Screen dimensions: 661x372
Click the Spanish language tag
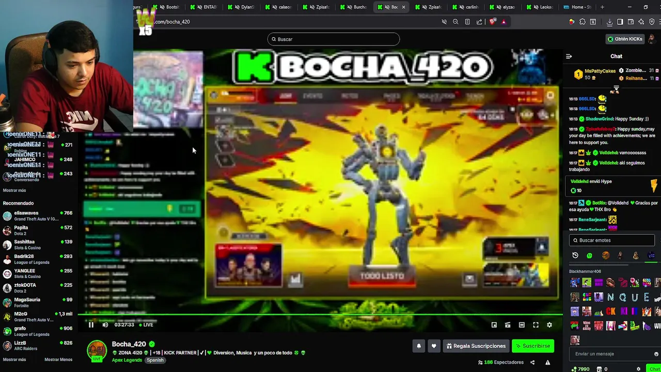[x=155, y=360]
